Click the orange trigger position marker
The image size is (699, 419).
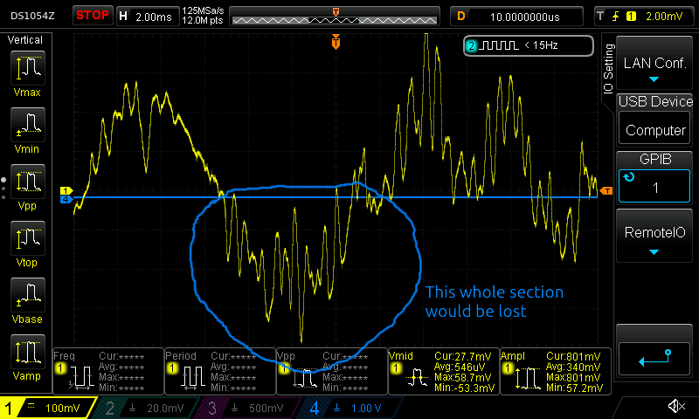[336, 42]
